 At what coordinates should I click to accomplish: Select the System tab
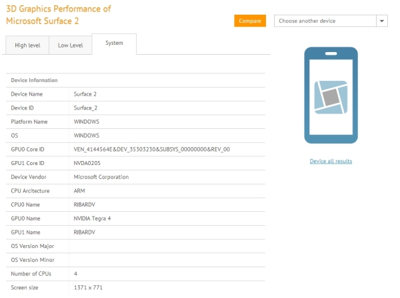tap(114, 43)
